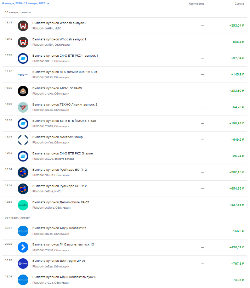The height and width of the screenshot is (288, 250).
Task: Open Джи-групп 2Р-03 coupon payout
Action: coord(59,261)
